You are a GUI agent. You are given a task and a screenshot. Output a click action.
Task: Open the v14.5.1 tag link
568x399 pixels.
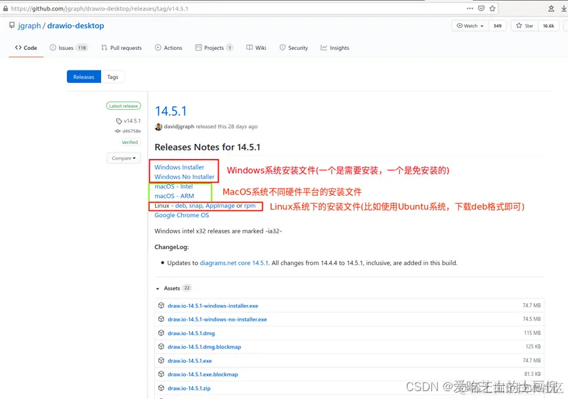click(x=132, y=121)
